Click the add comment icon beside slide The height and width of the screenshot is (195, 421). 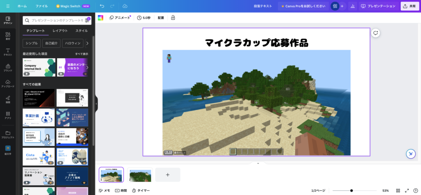pyautogui.click(x=375, y=33)
